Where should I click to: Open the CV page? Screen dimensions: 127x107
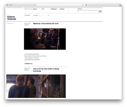point(43,9)
